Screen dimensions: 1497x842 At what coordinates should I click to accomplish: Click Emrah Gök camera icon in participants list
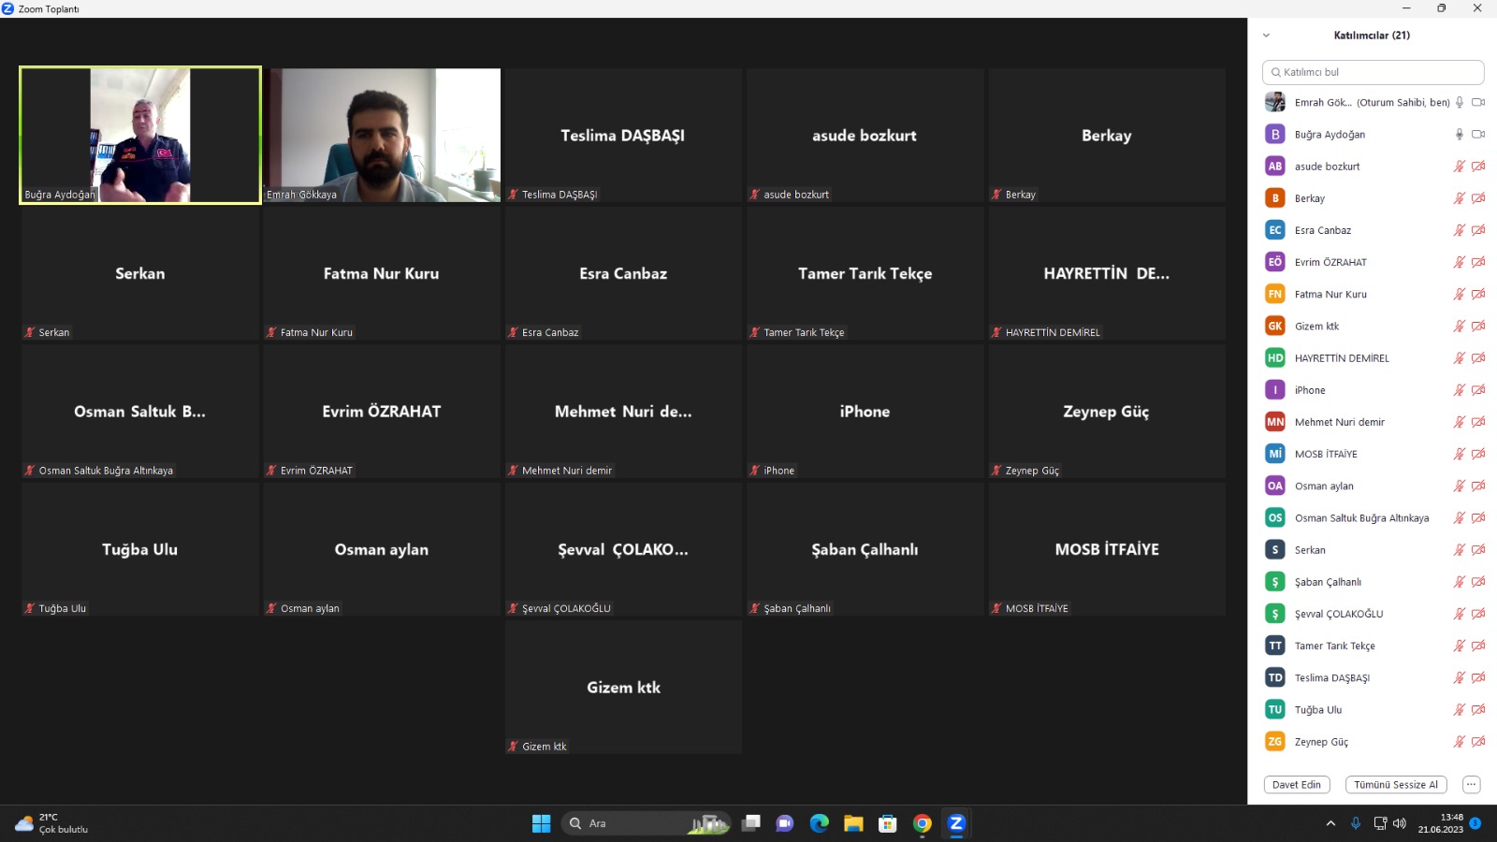click(1478, 103)
